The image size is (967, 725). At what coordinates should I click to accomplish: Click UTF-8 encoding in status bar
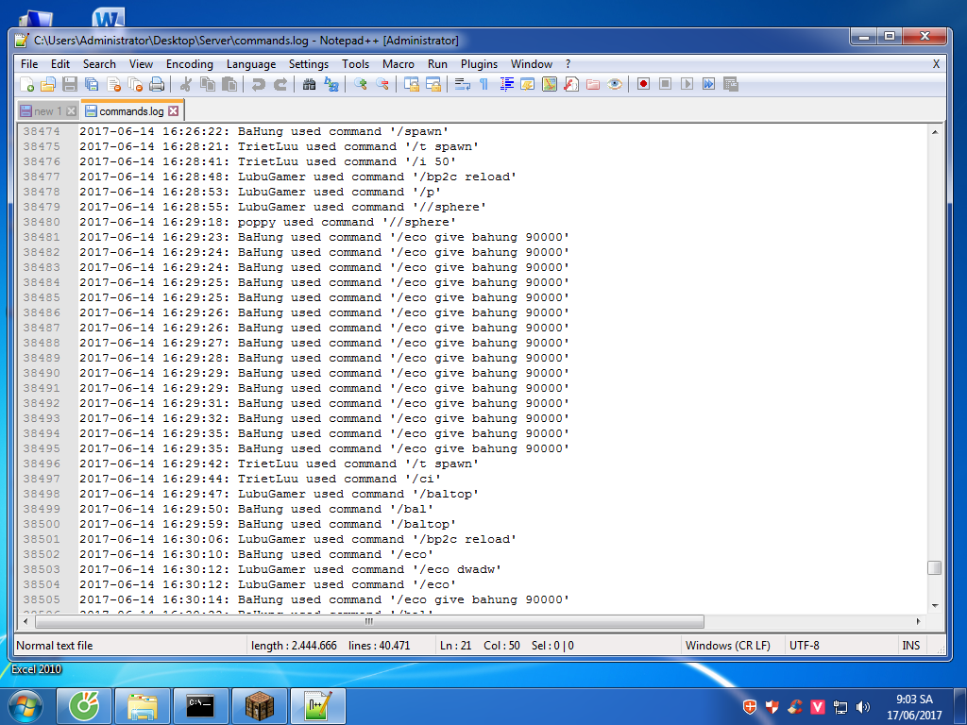805,646
